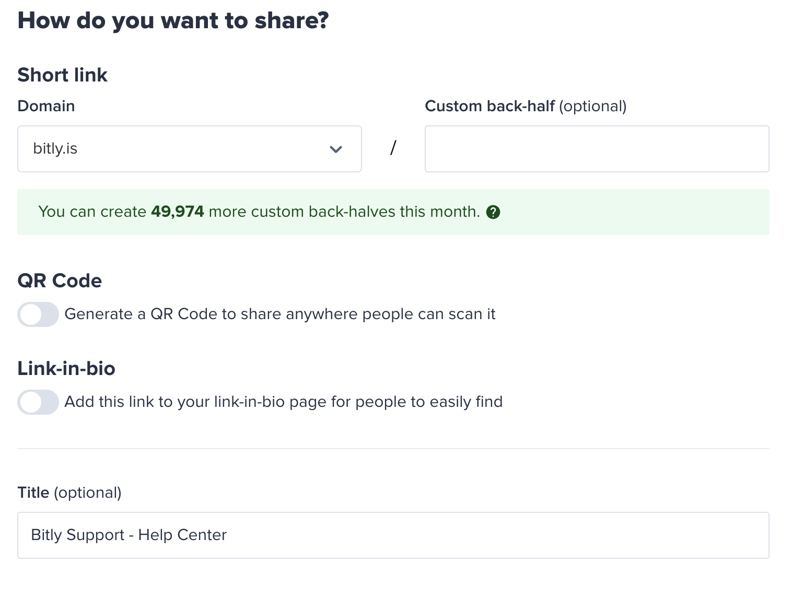792x609 pixels.
Task: Click the "Generate a QR Code" label text
Action: pos(279,314)
